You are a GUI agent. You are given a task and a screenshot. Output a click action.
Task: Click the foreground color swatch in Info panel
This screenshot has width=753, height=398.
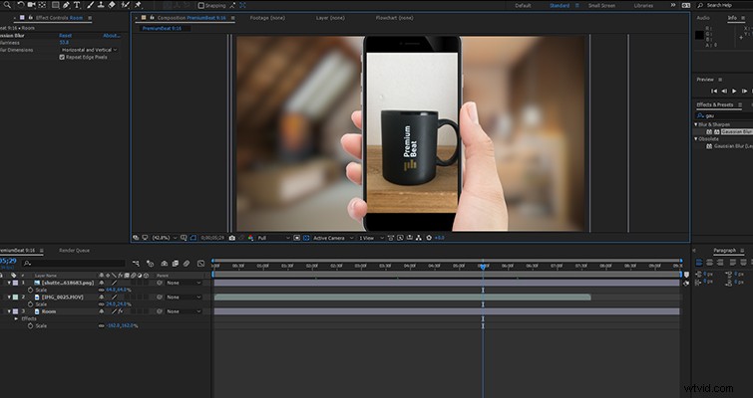[x=699, y=35]
